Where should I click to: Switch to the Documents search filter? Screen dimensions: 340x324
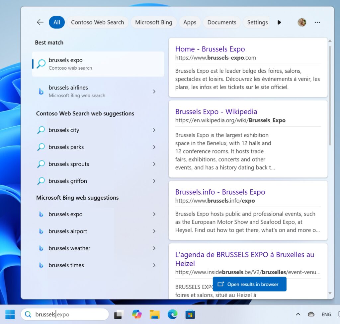[x=221, y=22]
